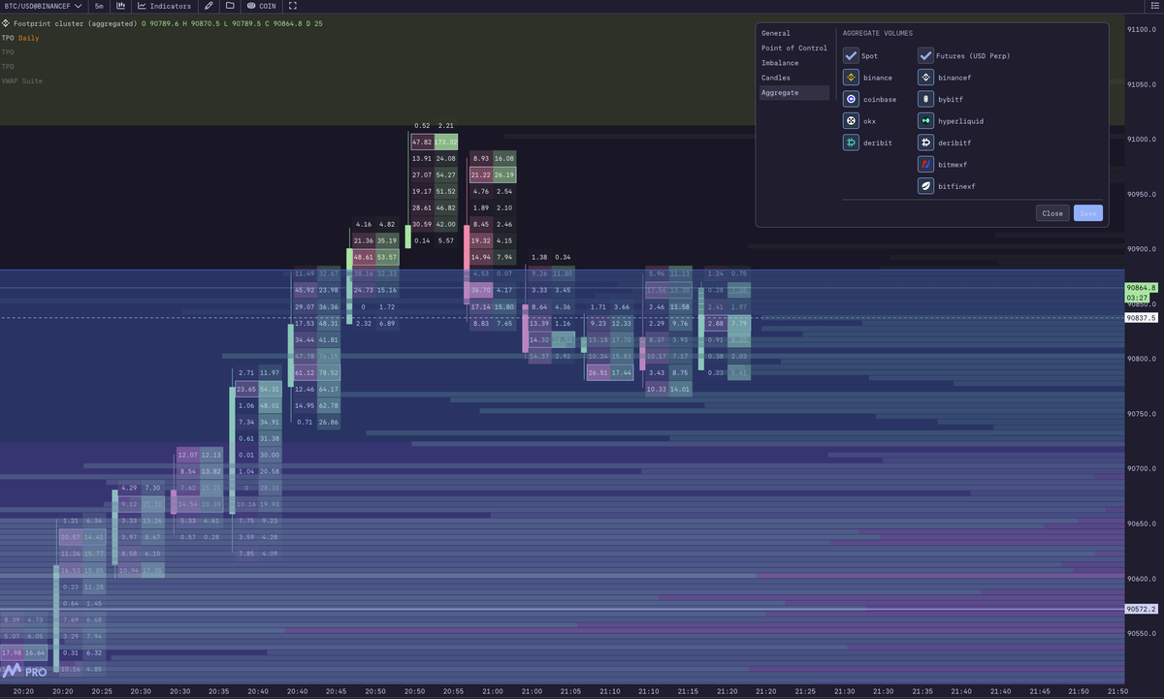Click the Save button in settings dialog
Image resolution: width=1164 pixels, height=699 pixels.
pos(1088,213)
